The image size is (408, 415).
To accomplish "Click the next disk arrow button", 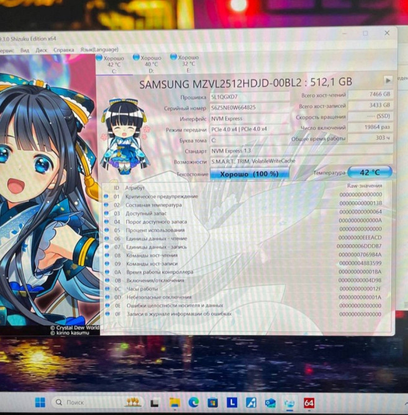I will click(x=388, y=81).
